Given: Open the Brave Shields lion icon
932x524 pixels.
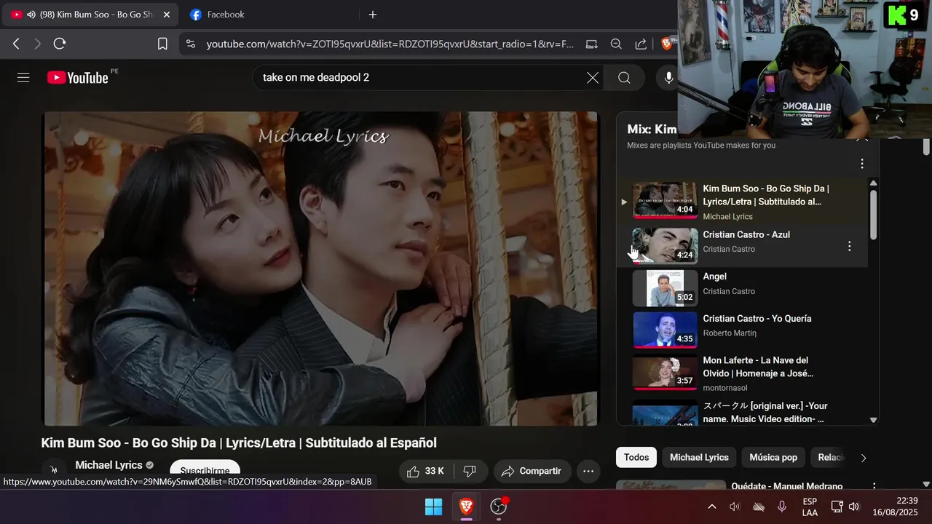Looking at the screenshot, I should [x=667, y=44].
